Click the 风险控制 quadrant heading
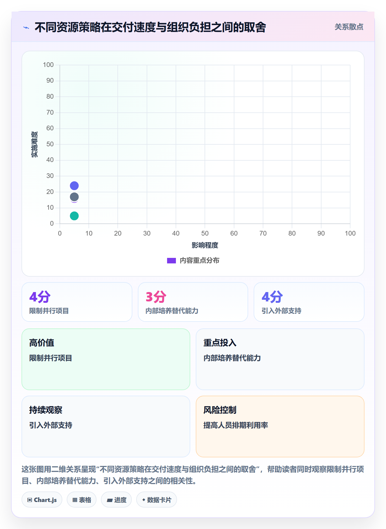 coord(220,410)
